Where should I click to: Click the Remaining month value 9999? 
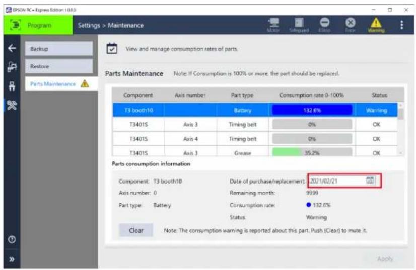(312, 193)
